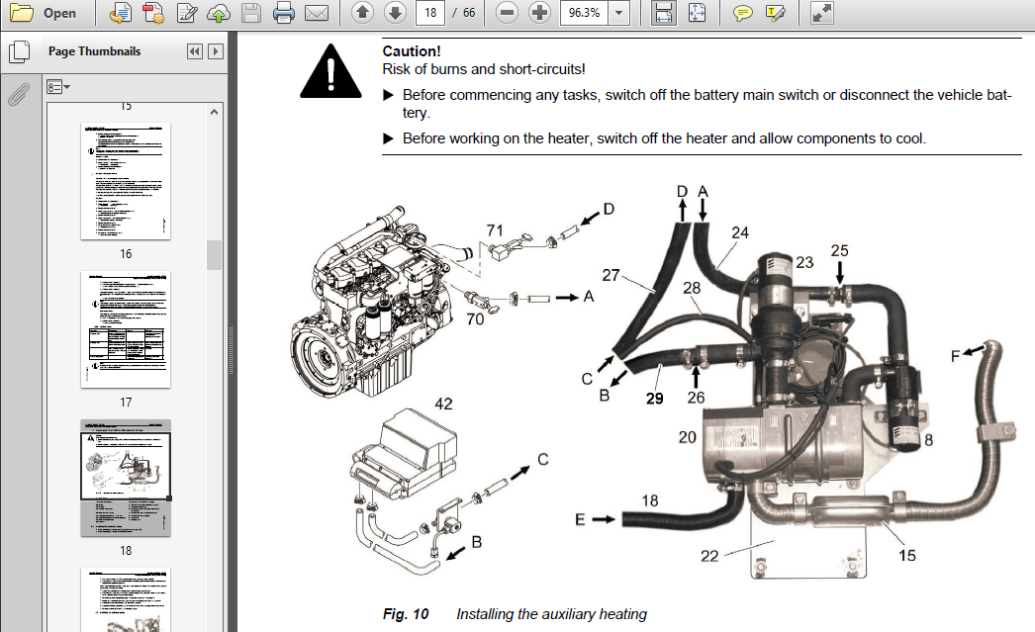Click the fit width scrolling icon
The image size is (1035, 632).
[663, 13]
